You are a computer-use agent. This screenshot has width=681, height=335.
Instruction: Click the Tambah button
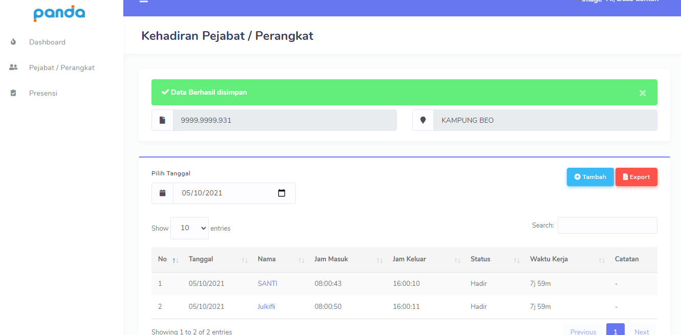(590, 177)
